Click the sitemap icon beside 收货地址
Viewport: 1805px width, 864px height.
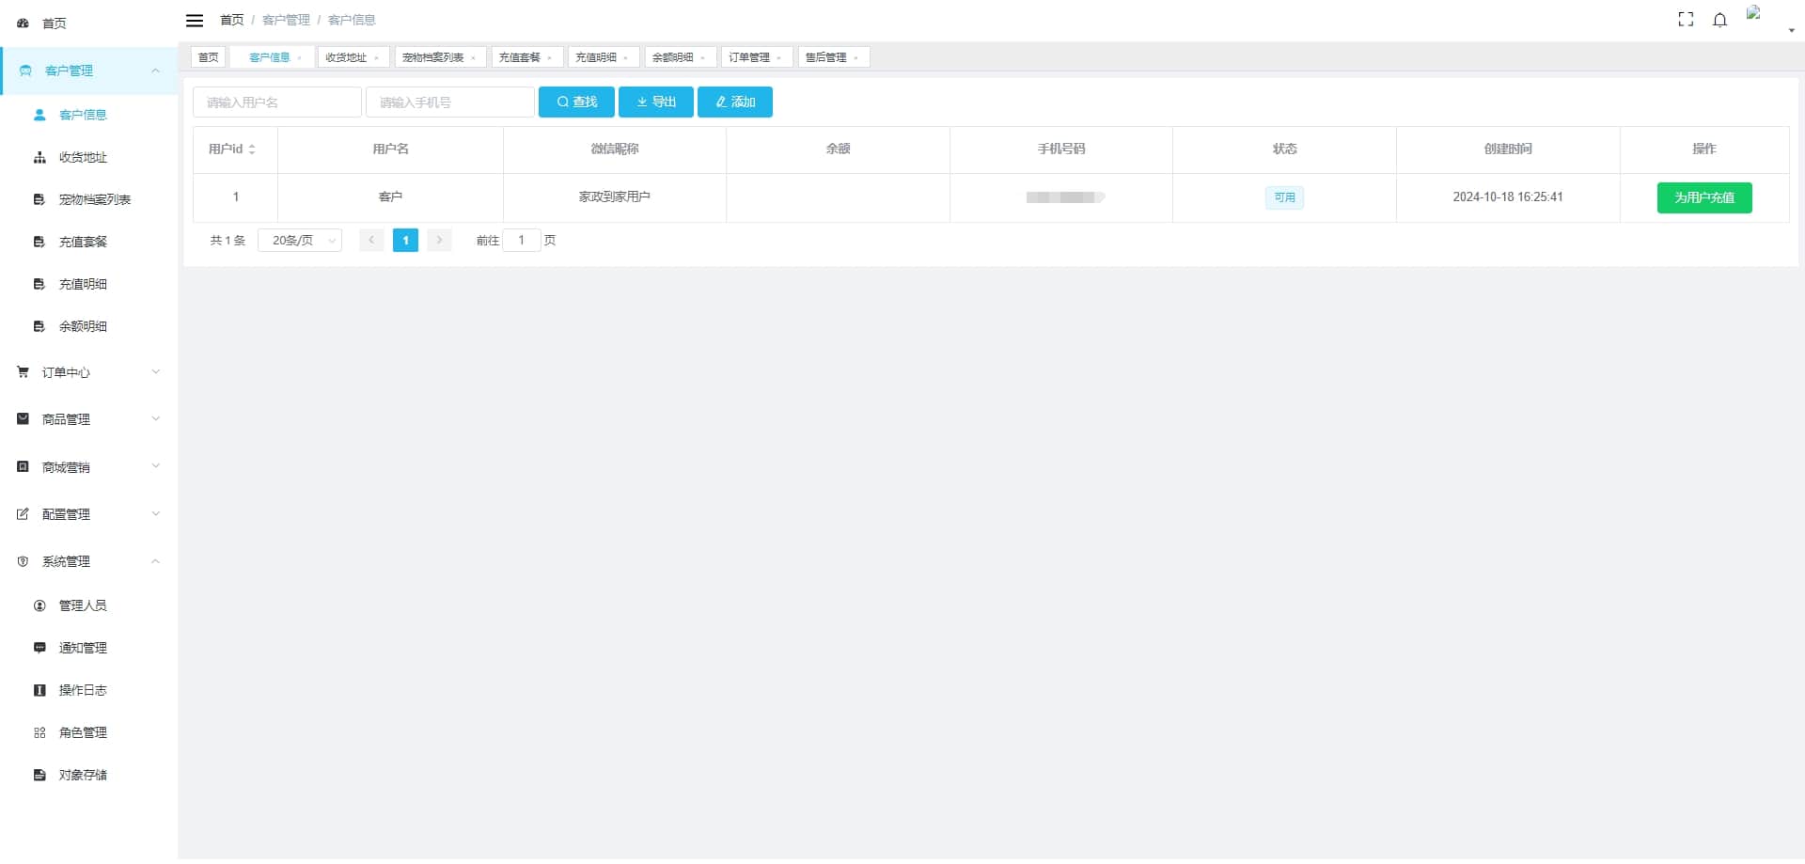[x=39, y=158]
